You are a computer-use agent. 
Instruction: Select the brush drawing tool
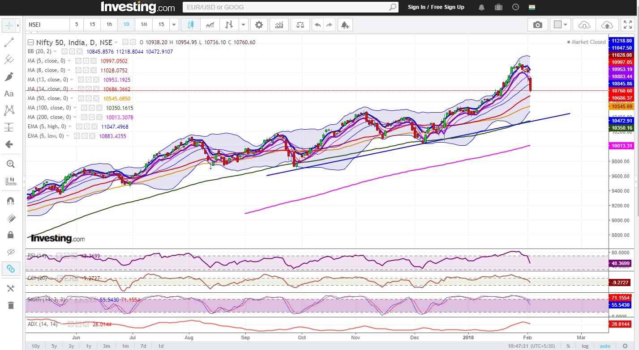[9, 76]
